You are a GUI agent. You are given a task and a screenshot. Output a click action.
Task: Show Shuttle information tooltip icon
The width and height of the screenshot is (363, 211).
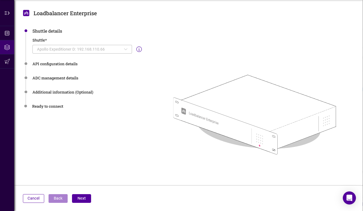pyautogui.click(x=139, y=49)
